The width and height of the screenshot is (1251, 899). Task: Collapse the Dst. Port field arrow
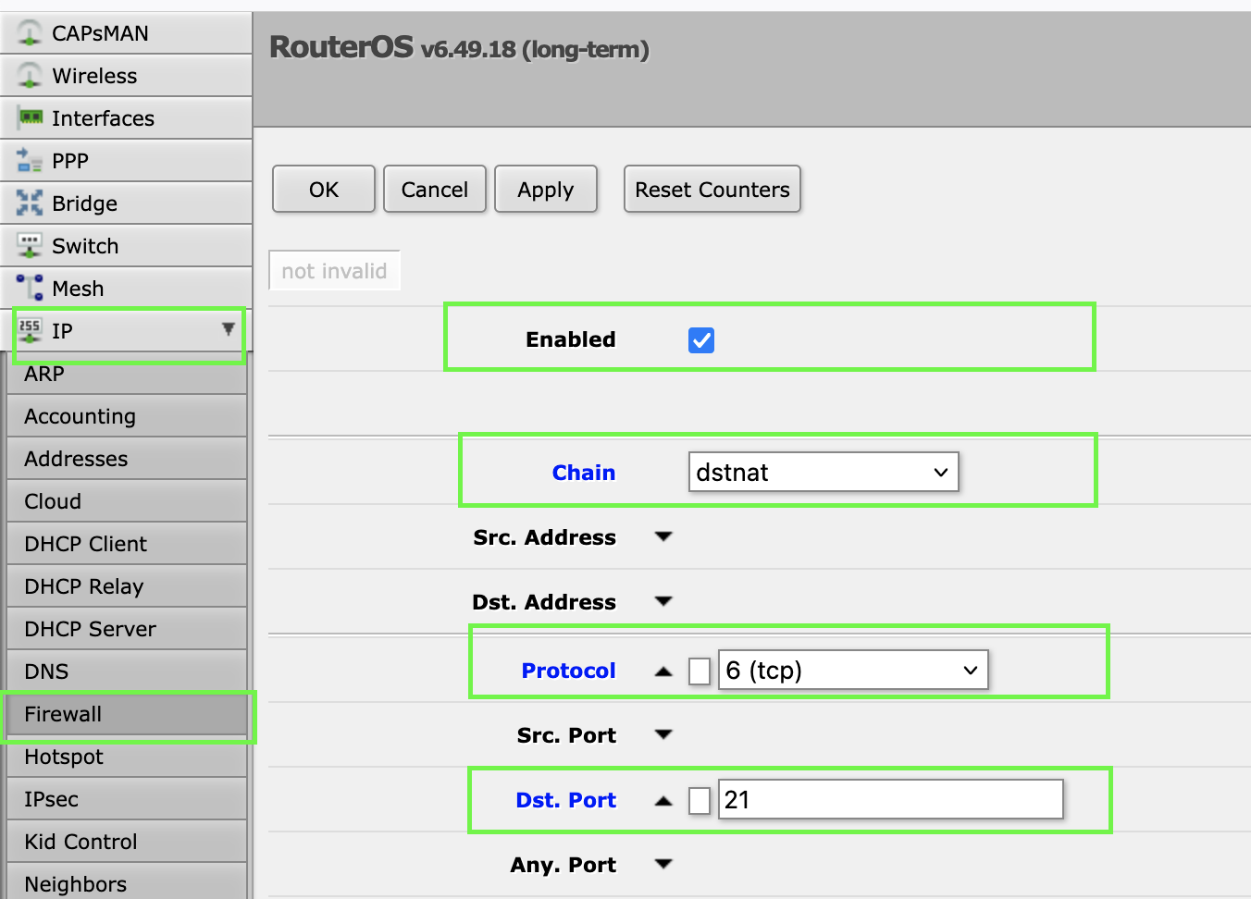coord(663,800)
